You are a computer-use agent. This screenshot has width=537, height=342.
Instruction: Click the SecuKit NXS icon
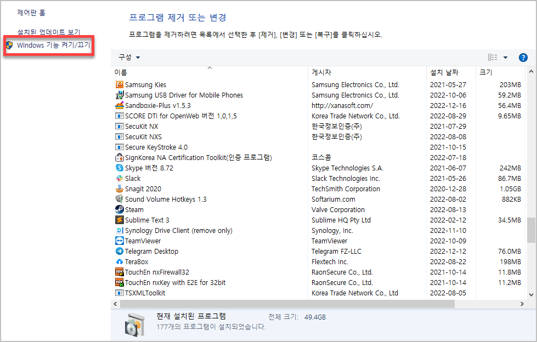click(119, 136)
